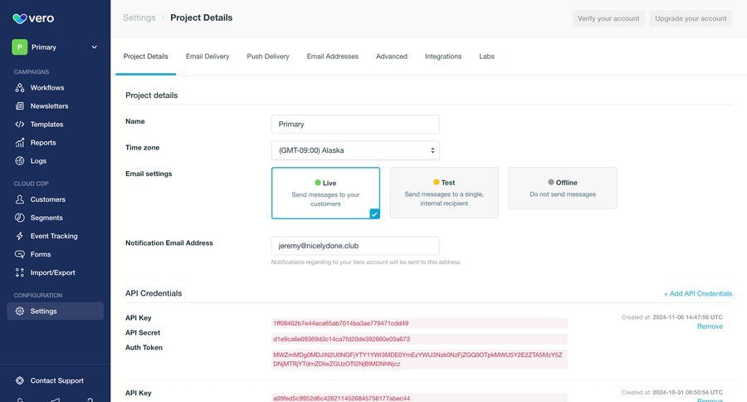Click the green P project avatar

[x=20, y=47]
